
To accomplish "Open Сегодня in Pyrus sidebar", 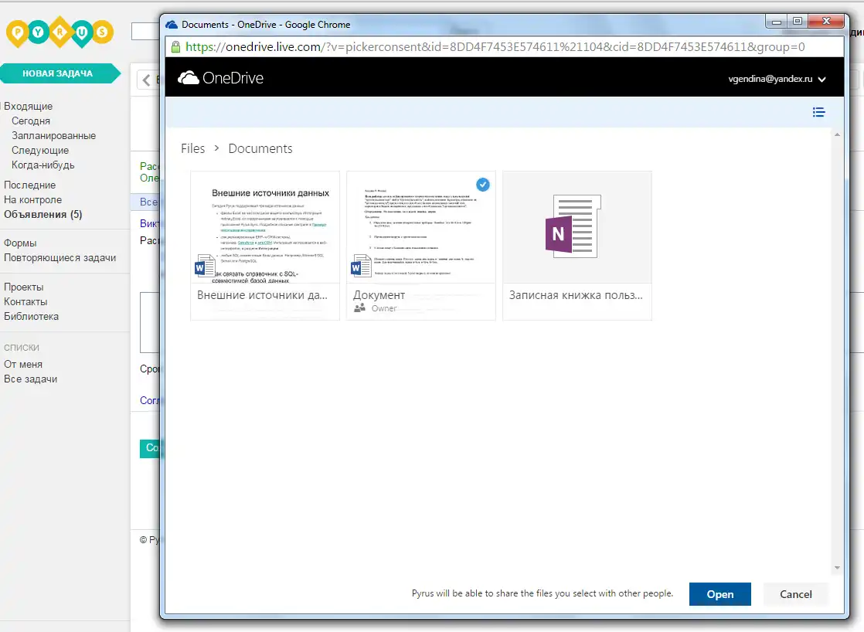I will click(31, 121).
